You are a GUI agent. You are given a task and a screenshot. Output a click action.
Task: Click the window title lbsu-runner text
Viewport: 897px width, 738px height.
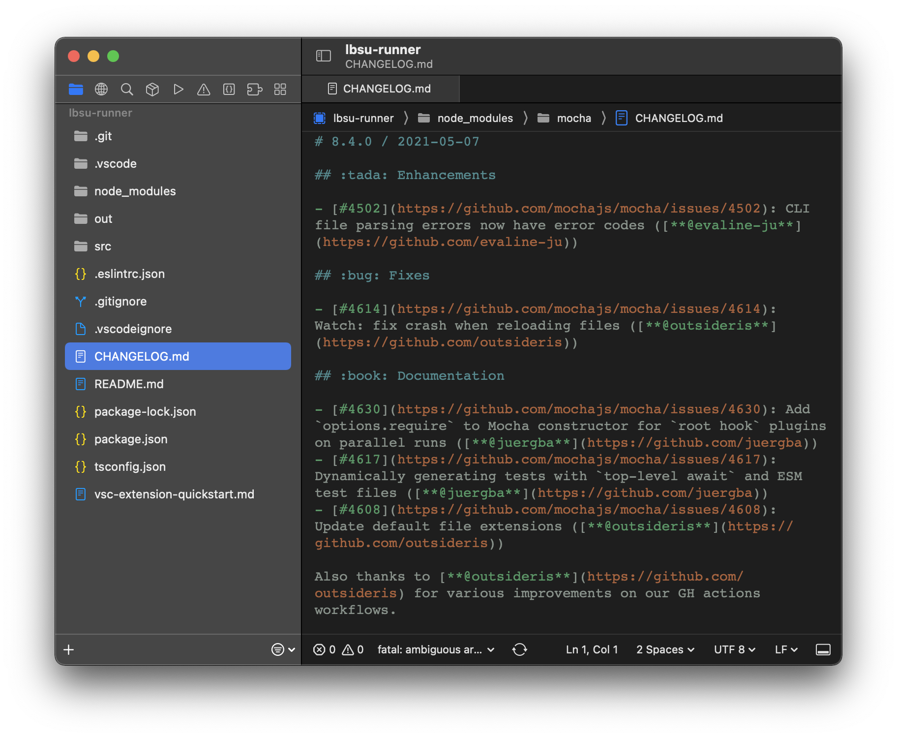383,50
